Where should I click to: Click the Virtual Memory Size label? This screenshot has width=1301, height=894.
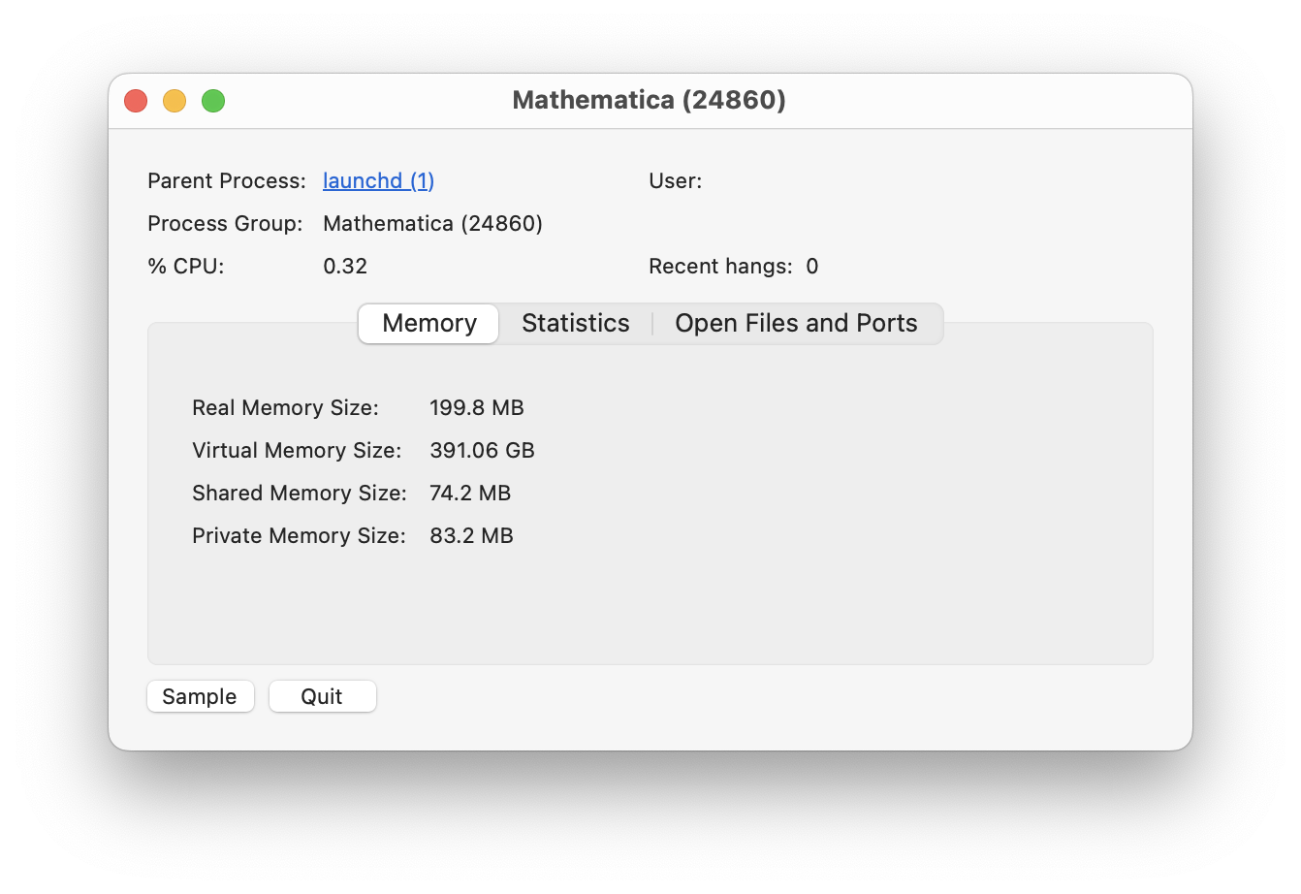(297, 451)
